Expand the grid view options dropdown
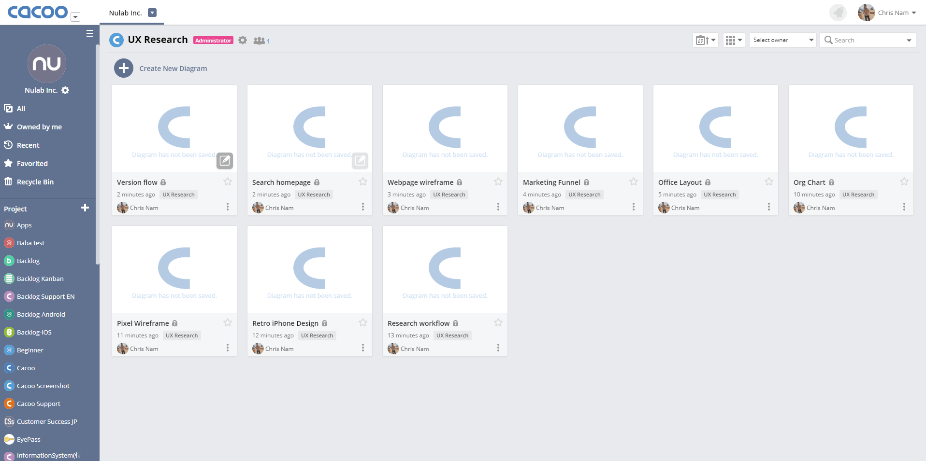The height and width of the screenshot is (461, 926). pyautogui.click(x=734, y=40)
